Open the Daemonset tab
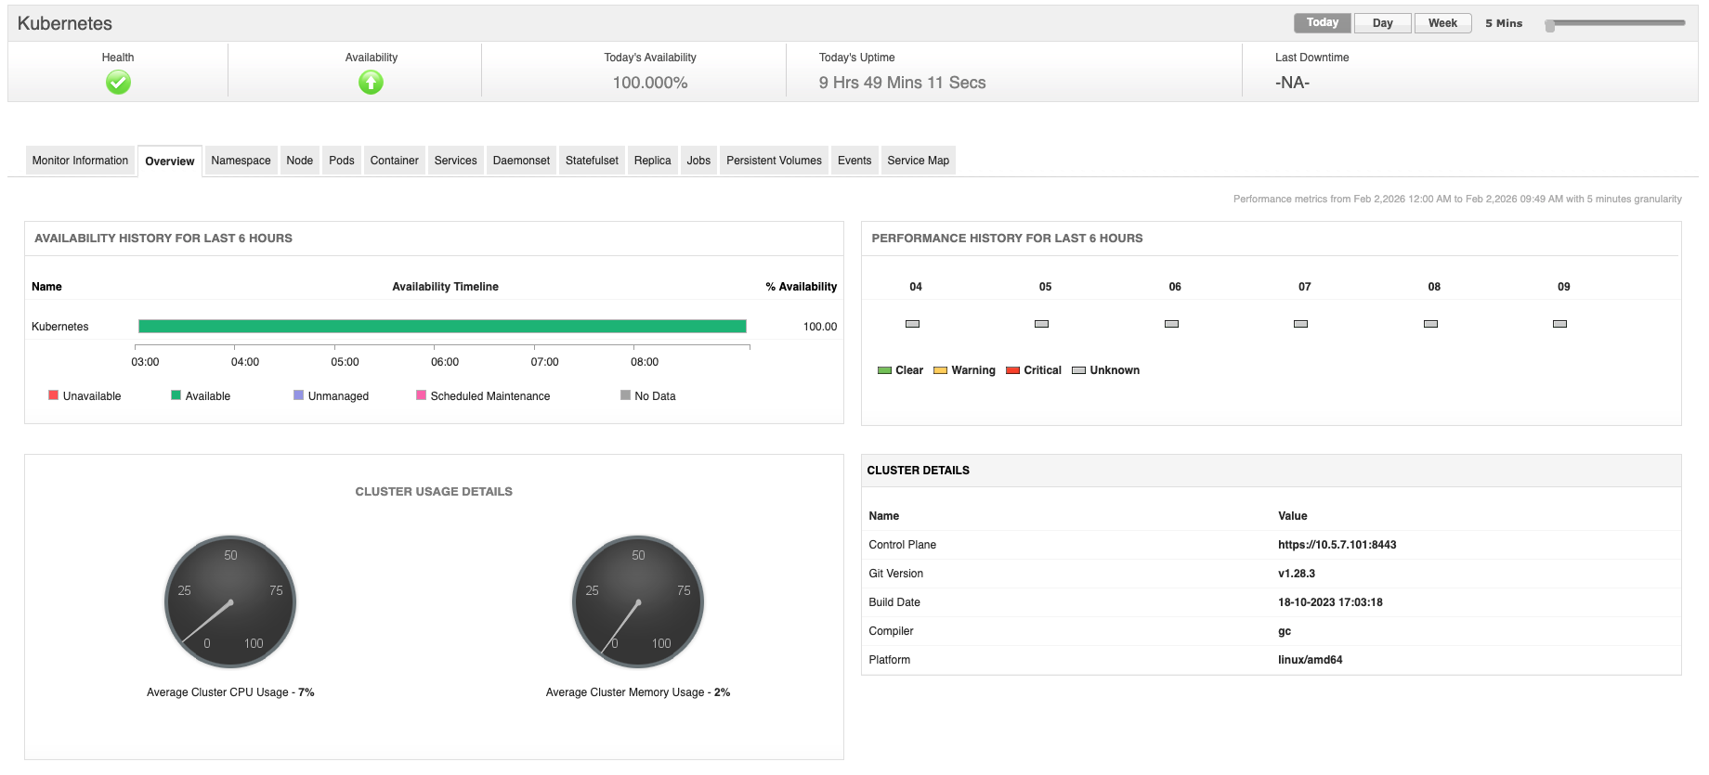 click(521, 161)
